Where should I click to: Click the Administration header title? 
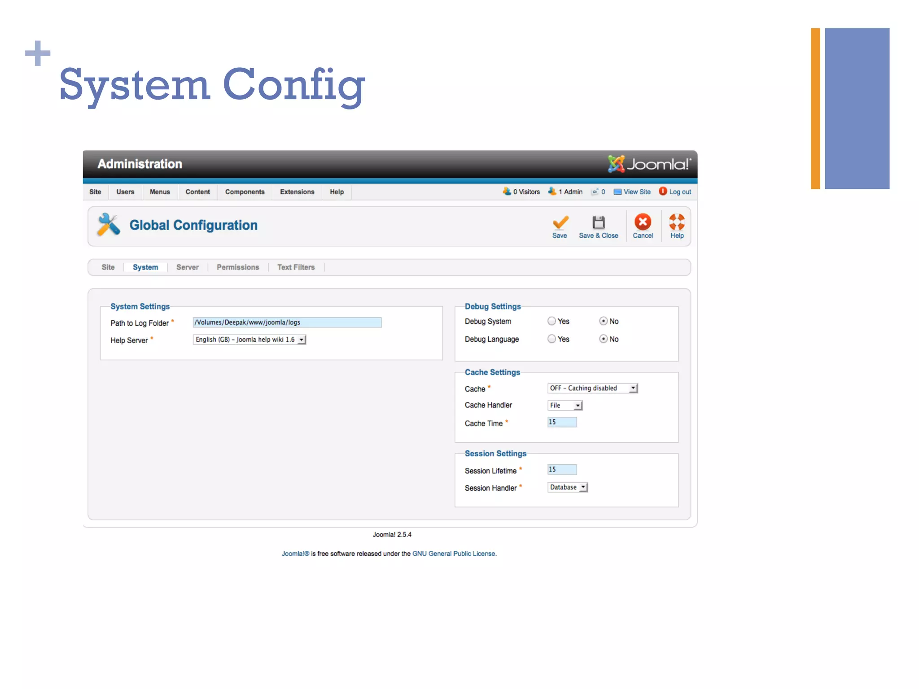(x=140, y=164)
